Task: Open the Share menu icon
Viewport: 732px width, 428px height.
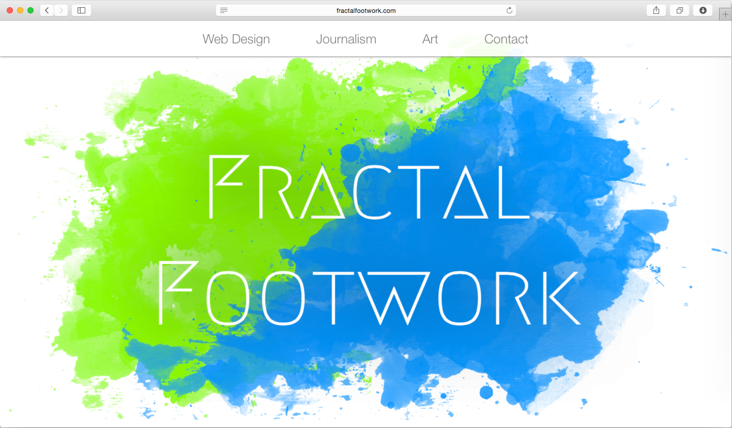Action: (656, 10)
